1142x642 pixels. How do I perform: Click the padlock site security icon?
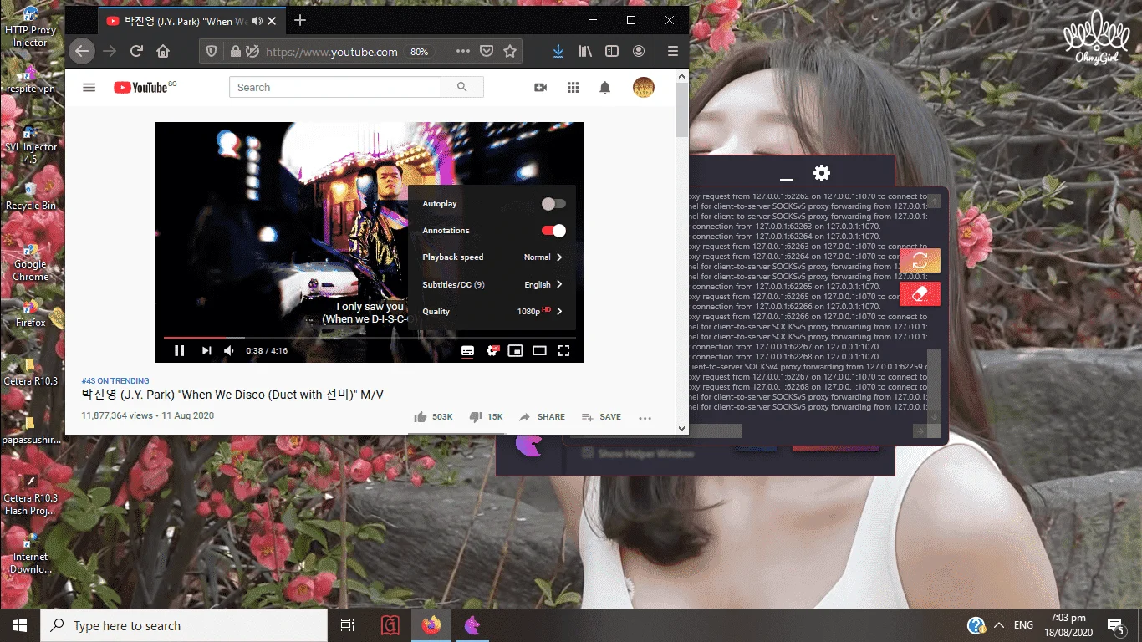click(x=236, y=52)
